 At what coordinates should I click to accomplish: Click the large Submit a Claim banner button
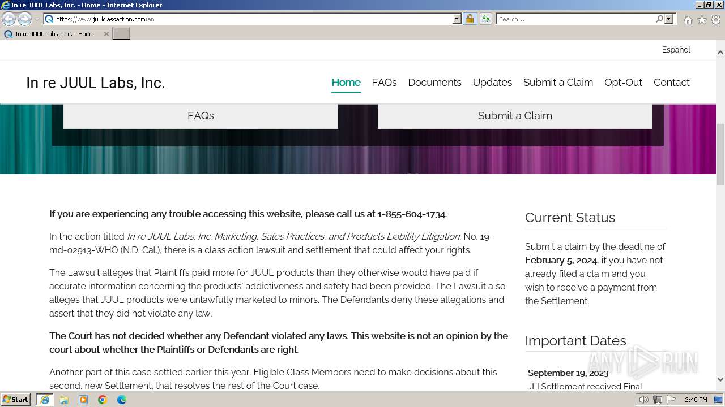pos(515,116)
